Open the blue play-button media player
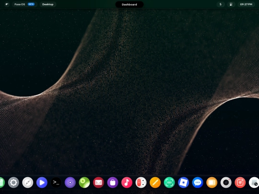Viewport: 259px width, 194px height. click(42, 183)
